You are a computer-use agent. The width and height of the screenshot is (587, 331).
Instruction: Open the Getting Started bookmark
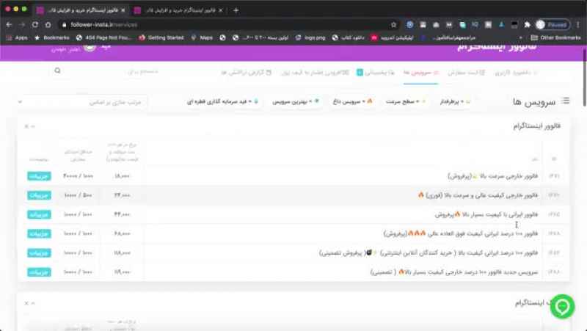161,38
